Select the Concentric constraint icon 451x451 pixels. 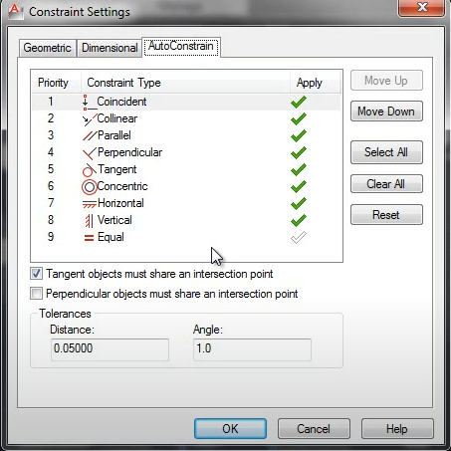point(90,187)
